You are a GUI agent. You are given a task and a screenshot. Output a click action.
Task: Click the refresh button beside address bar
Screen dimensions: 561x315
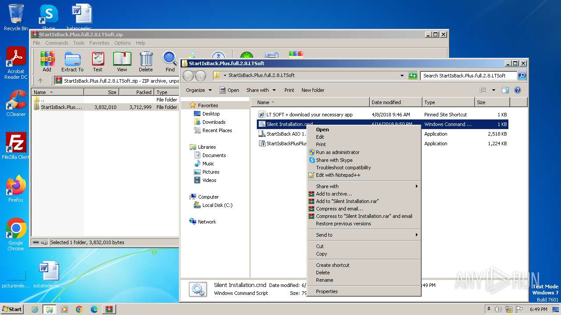click(413, 76)
